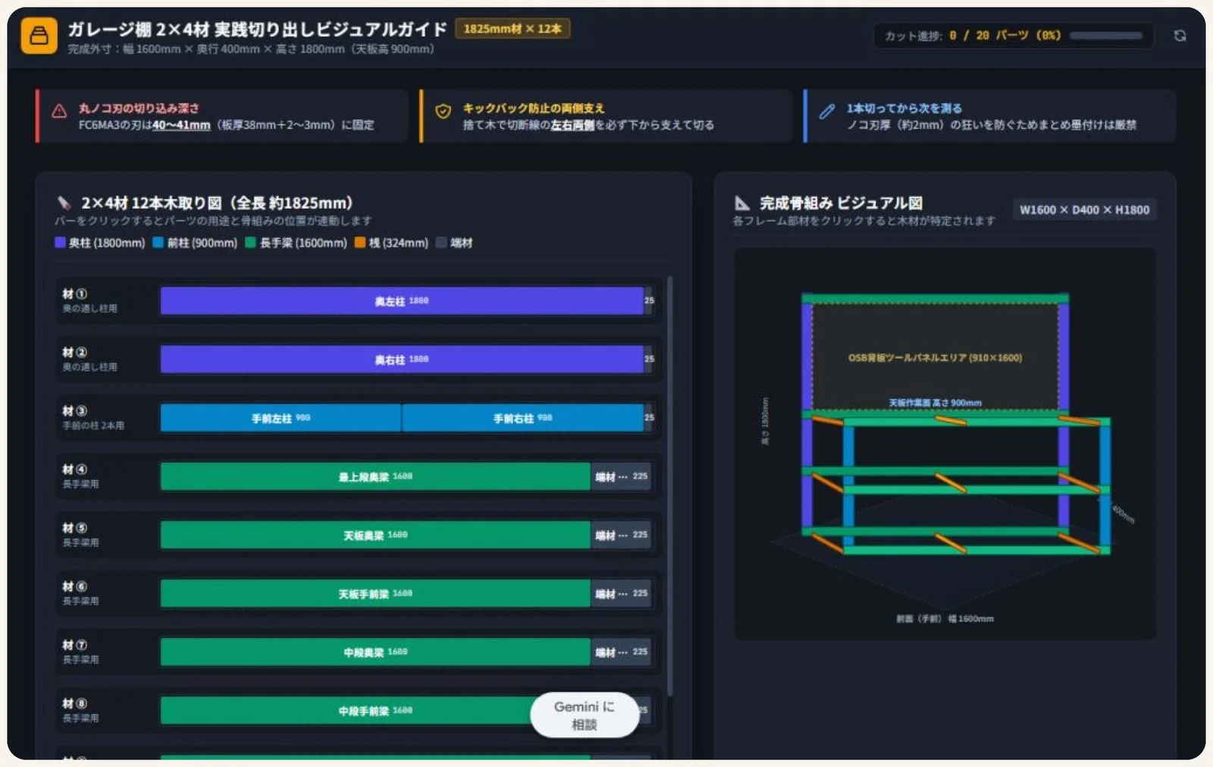The image size is (1213, 767).
Task: Click the red warning triangle icon
Action: [x=59, y=111]
